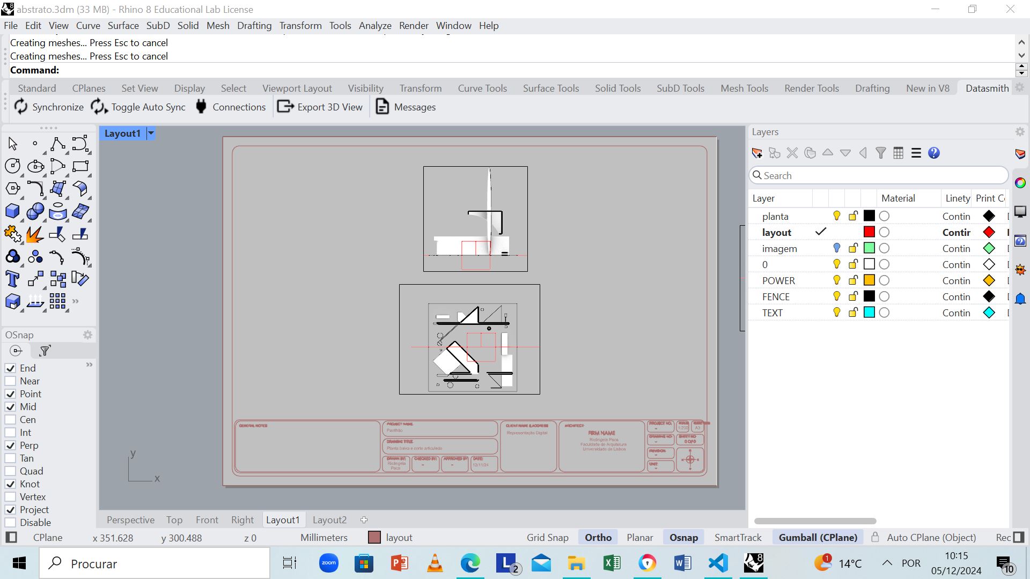
Task: Open the Layers panel gear options
Action: (x=1020, y=131)
